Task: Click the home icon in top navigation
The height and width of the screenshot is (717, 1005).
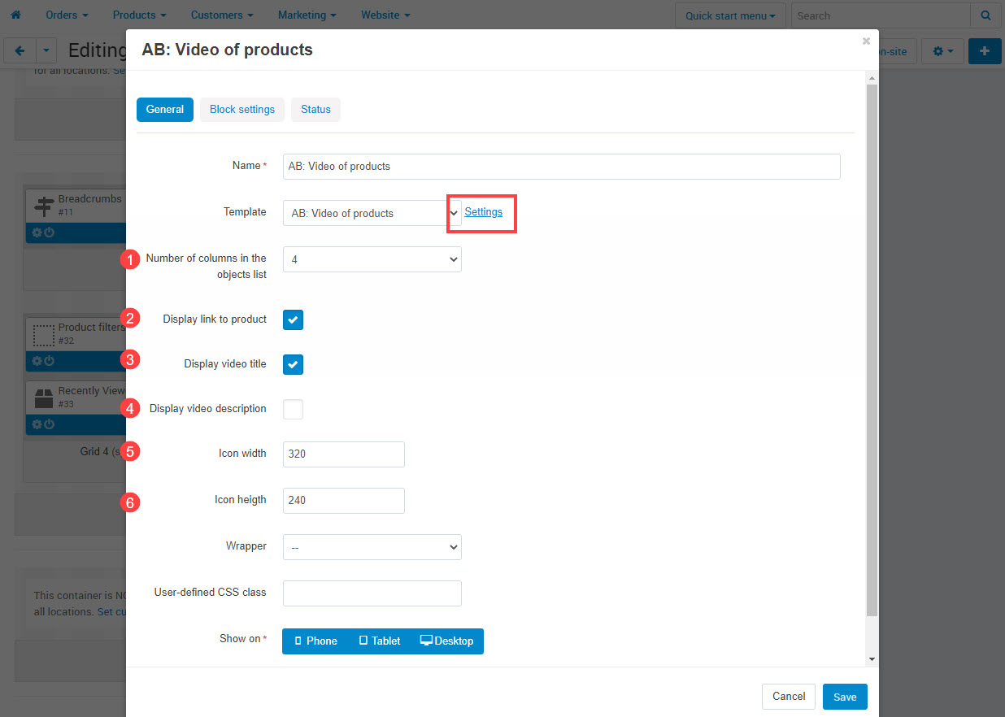Action: pyautogui.click(x=15, y=15)
